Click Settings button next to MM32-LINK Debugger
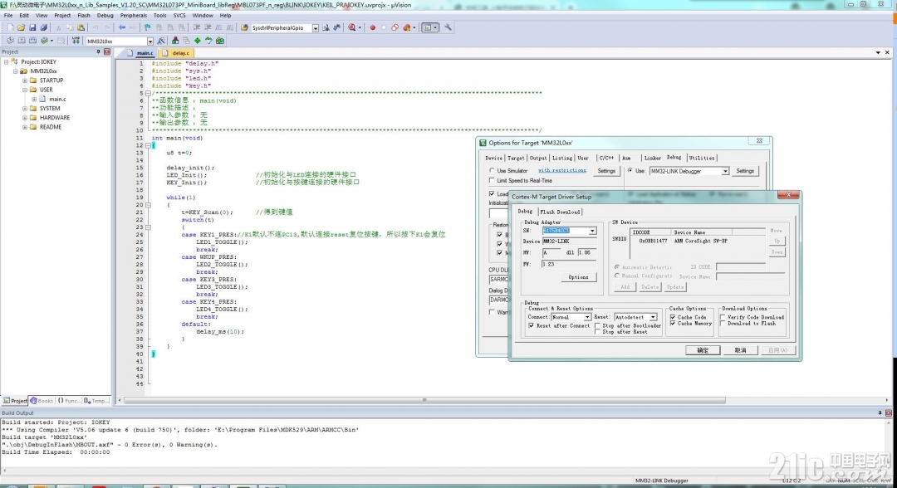This screenshot has width=897, height=488. point(745,171)
